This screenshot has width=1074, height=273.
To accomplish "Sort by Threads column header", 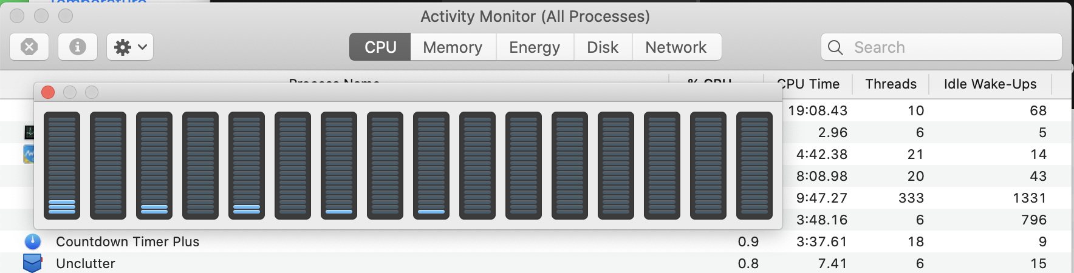I will coord(891,84).
